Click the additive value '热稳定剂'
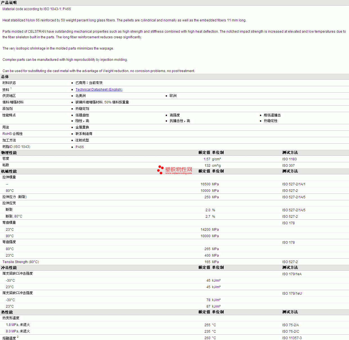 [x=82, y=109]
